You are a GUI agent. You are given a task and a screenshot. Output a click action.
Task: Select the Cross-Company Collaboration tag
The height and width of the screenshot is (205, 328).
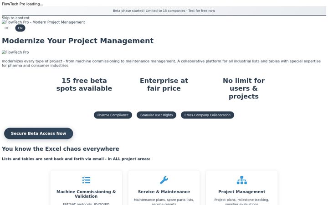pyautogui.click(x=207, y=115)
